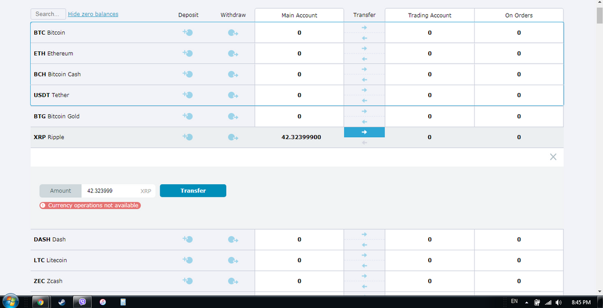Open Steam from the taskbar

click(61, 302)
